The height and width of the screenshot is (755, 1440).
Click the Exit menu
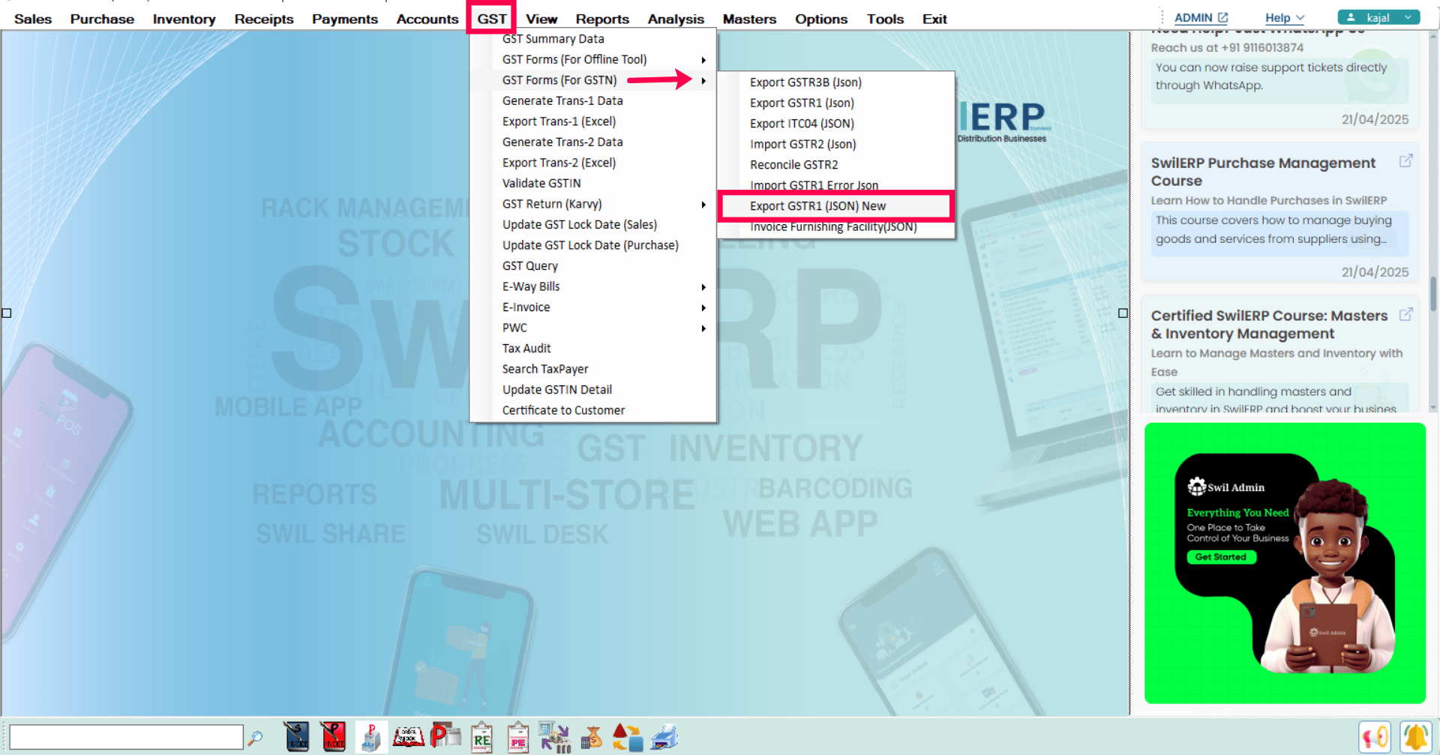click(934, 19)
